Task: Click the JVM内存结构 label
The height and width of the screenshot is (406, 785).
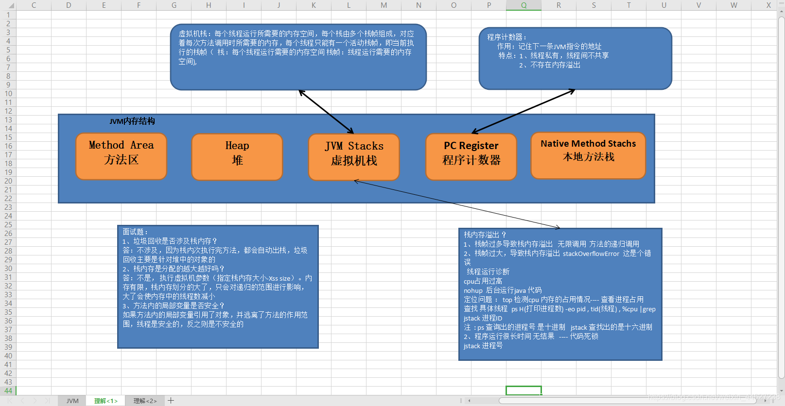Action: point(132,121)
